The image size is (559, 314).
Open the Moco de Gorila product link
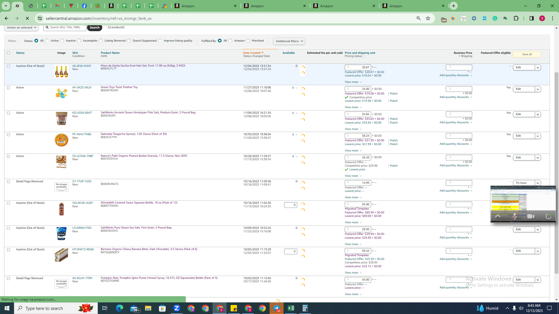click(143, 66)
